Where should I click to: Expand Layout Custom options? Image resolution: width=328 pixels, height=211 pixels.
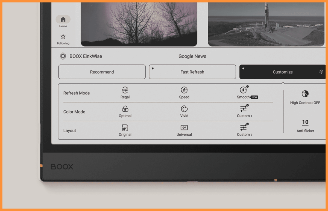[x=244, y=130]
